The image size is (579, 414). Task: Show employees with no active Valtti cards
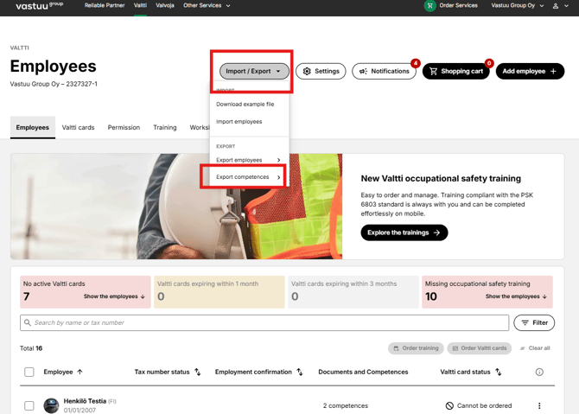click(x=114, y=296)
